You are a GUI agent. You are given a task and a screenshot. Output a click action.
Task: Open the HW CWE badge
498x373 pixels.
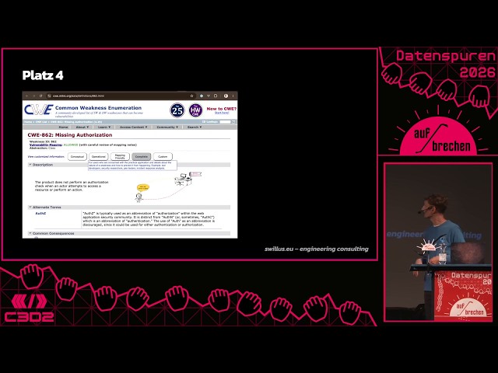(x=195, y=110)
